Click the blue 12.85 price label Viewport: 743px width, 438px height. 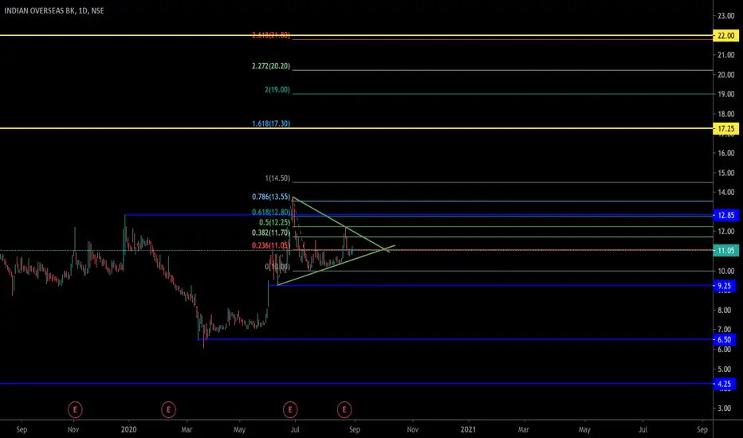coord(725,216)
